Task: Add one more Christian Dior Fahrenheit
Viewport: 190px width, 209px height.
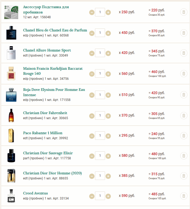Action: [108, 116]
